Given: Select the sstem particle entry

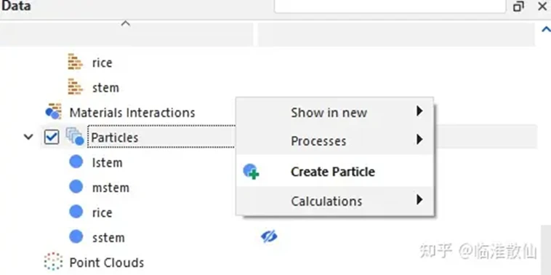Looking at the screenshot, I should coord(108,237).
